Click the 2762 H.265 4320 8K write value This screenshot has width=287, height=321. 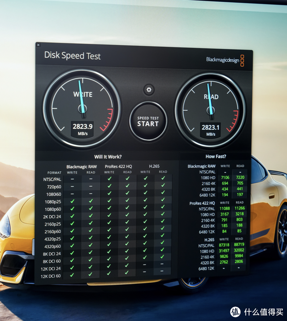click(224, 262)
